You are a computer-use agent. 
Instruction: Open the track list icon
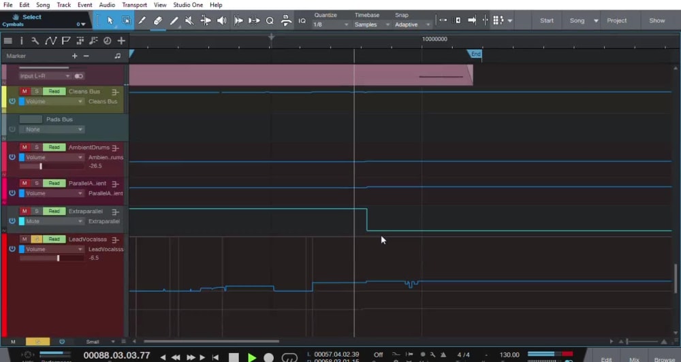point(7,41)
